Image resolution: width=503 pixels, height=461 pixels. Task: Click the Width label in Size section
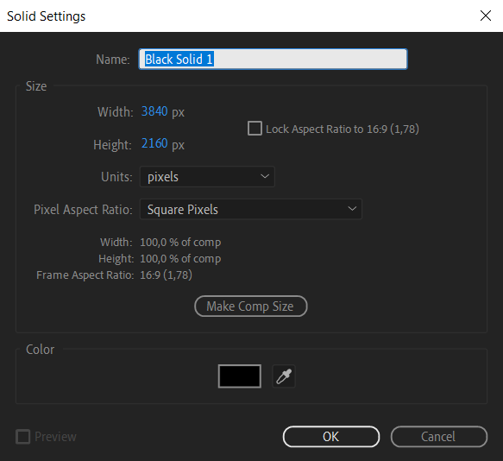click(x=115, y=112)
